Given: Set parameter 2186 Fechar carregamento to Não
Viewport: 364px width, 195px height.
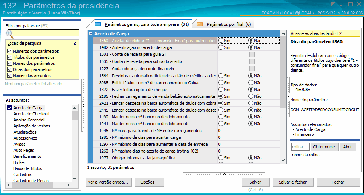Looking at the screenshot, I should click(251, 96).
